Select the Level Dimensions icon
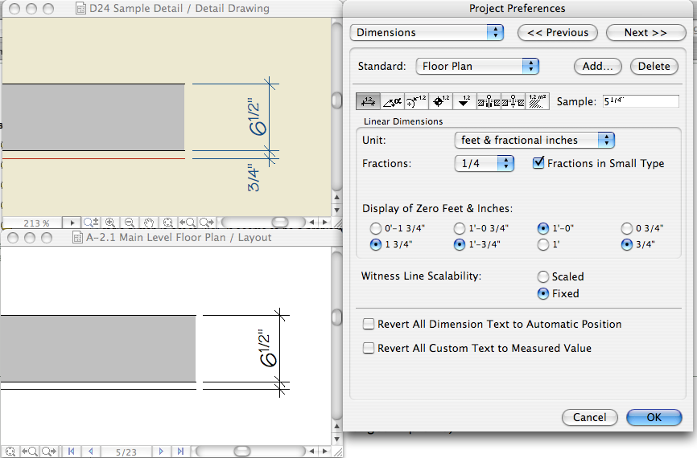The image size is (697, 458). pos(440,101)
